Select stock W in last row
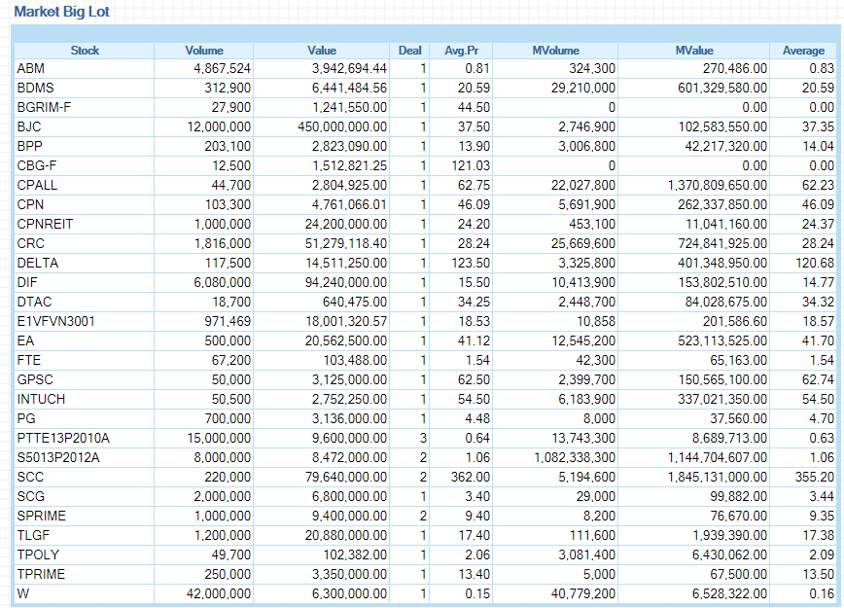This screenshot has width=844, height=608. click(x=23, y=593)
